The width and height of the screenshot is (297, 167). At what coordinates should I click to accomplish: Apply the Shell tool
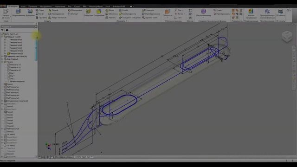tap(111, 14)
